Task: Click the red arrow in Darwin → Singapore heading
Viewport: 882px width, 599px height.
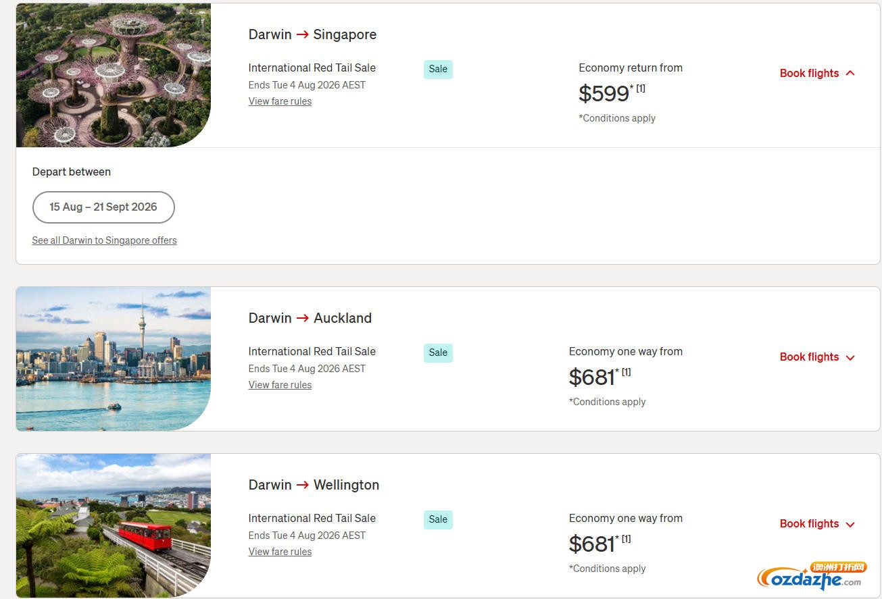Action: coord(302,35)
